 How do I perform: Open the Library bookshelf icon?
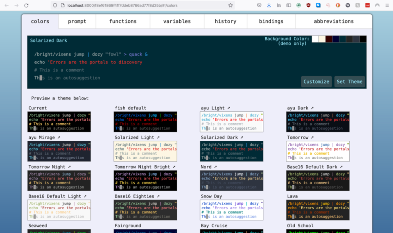[279, 5]
